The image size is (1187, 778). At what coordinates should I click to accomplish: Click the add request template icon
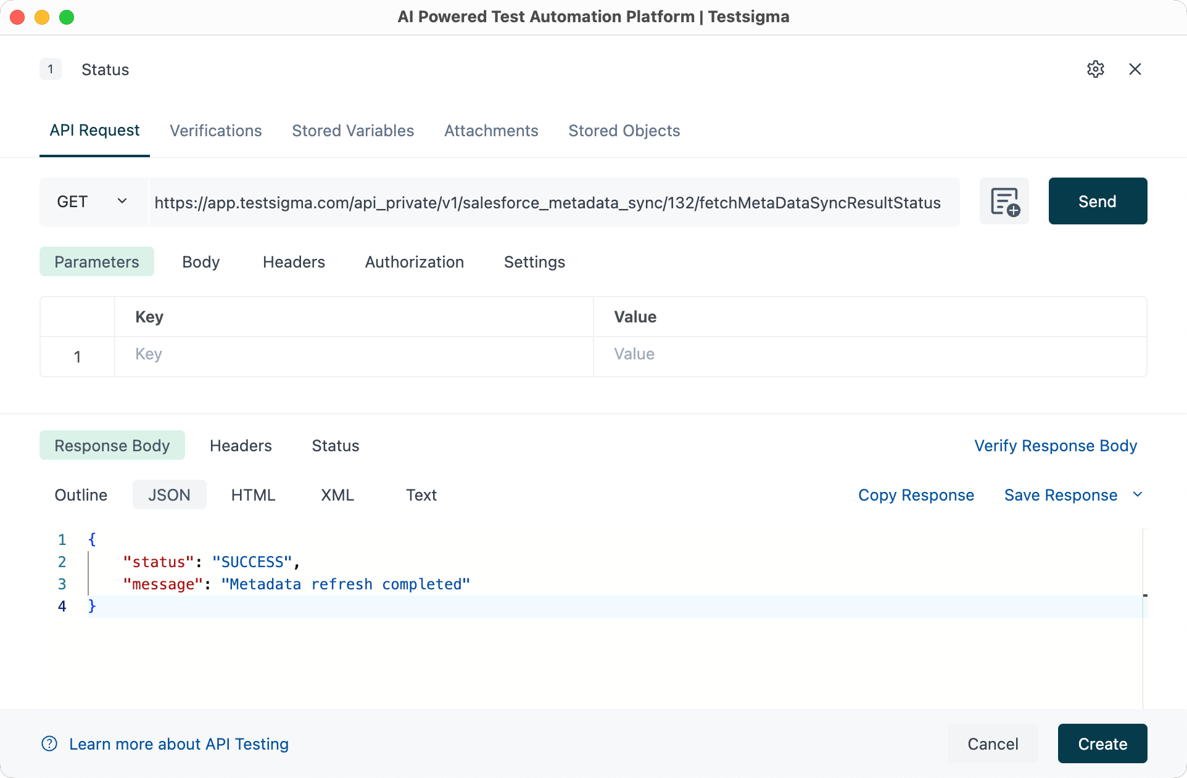(1004, 202)
